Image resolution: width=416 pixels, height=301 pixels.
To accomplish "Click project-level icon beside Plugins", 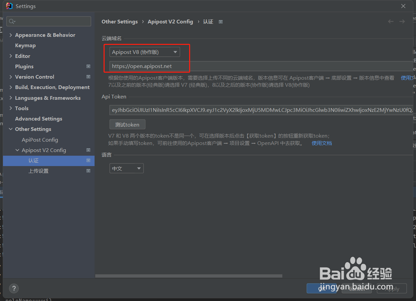I will tap(88, 66).
